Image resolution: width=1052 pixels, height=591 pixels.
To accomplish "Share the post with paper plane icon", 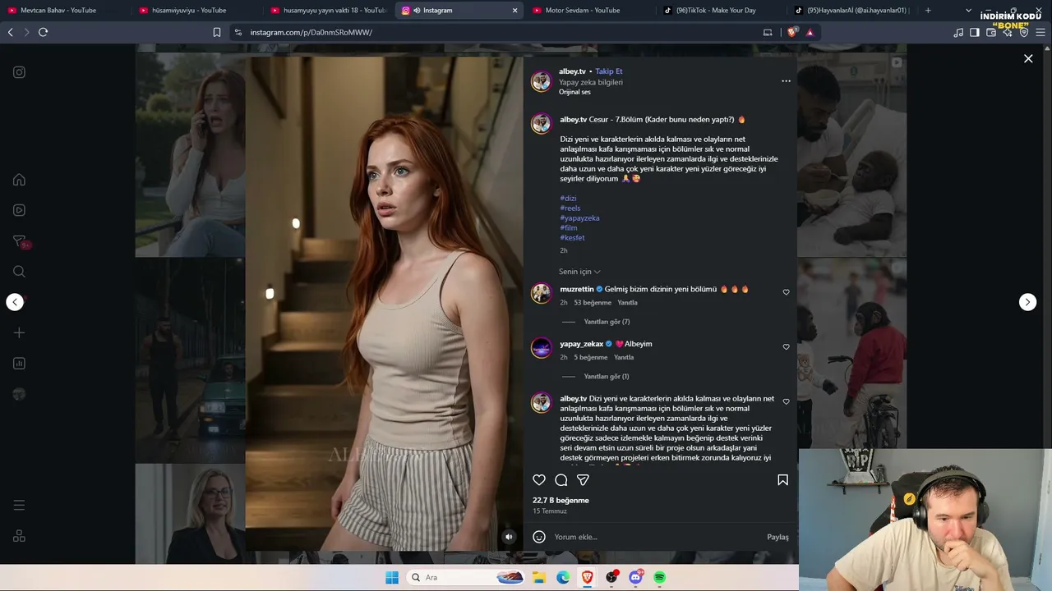I will pyautogui.click(x=583, y=480).
